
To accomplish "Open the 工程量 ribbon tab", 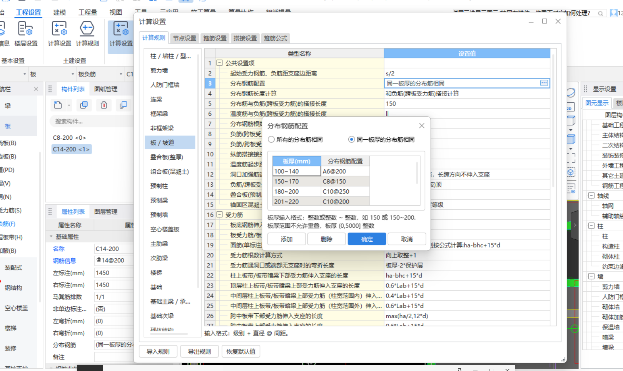I will [88, 12].
